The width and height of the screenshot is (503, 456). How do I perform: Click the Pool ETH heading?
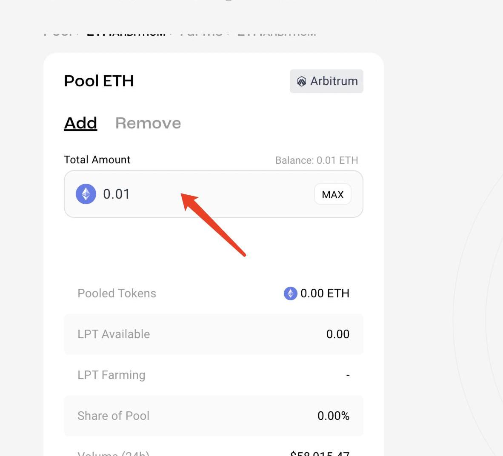(99, 81)
